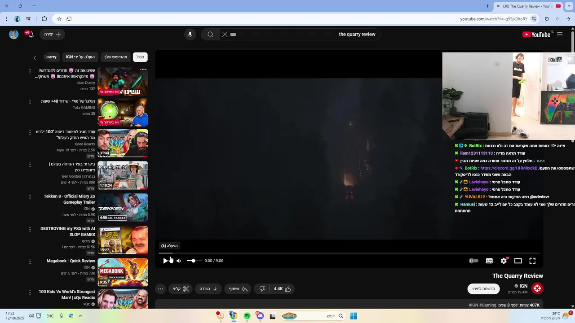Screen dimensions: 575x323
Task: Like the video (4.4K)
Action: pos(283,289)
